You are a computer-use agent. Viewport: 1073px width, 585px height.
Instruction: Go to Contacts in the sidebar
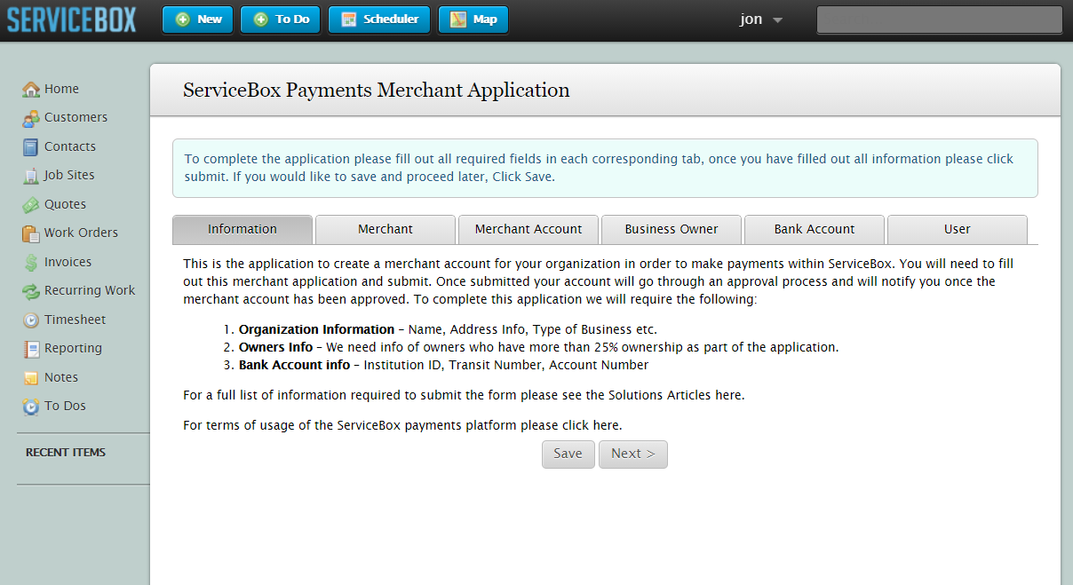[70, 146]
